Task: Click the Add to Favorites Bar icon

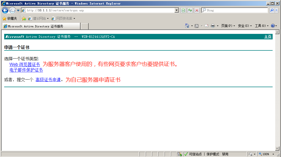Action: [24, 18]
